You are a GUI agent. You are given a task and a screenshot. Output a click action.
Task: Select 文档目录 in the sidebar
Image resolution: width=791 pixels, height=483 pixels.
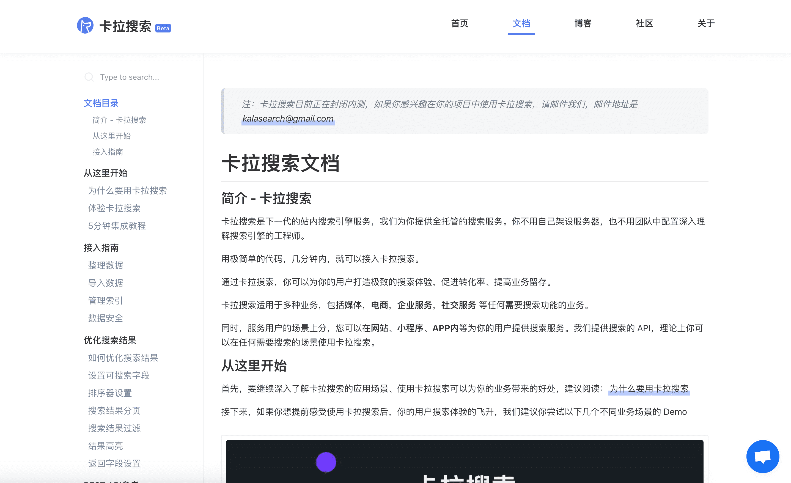point(101,103)
